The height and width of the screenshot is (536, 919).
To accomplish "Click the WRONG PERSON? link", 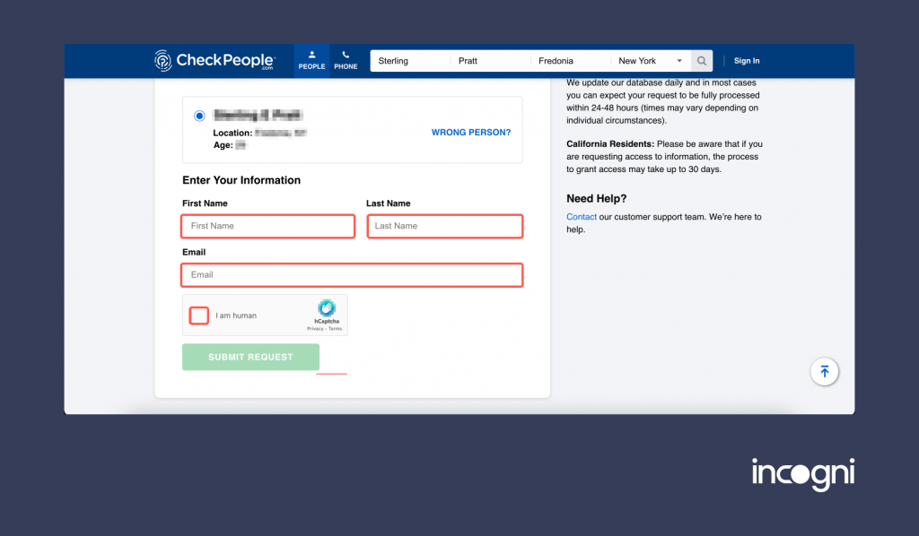I will pyautogui.click(x=470, y=132).
